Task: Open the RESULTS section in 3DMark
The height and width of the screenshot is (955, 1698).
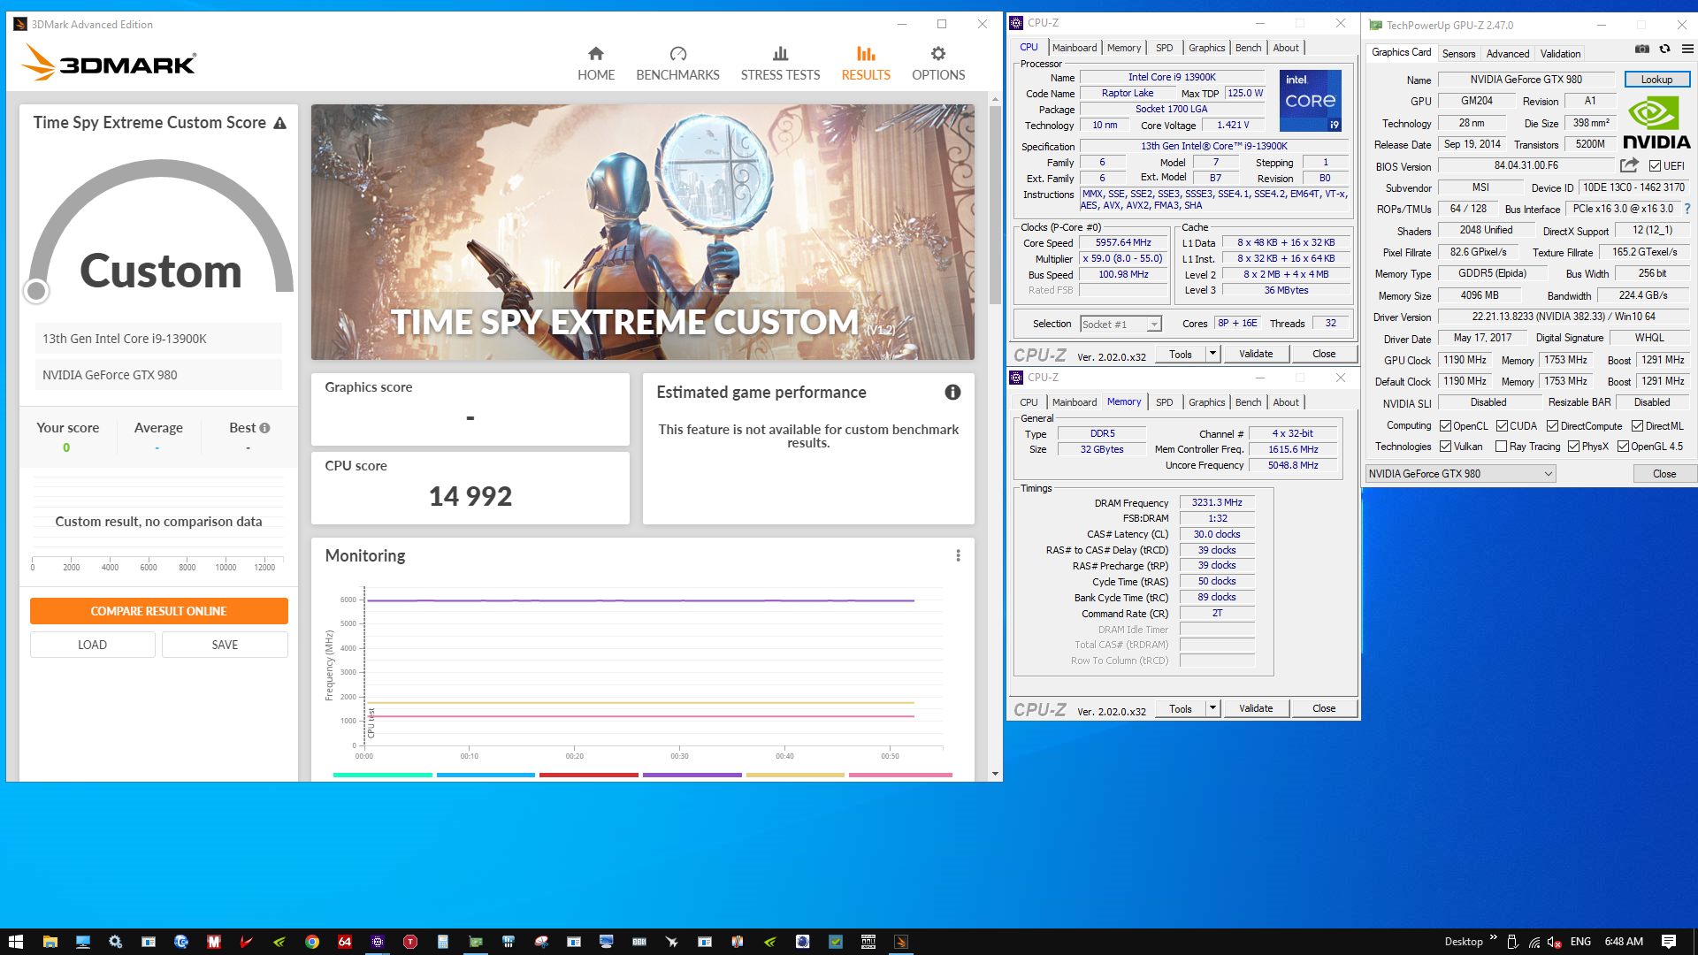Action: click(866, 64)
